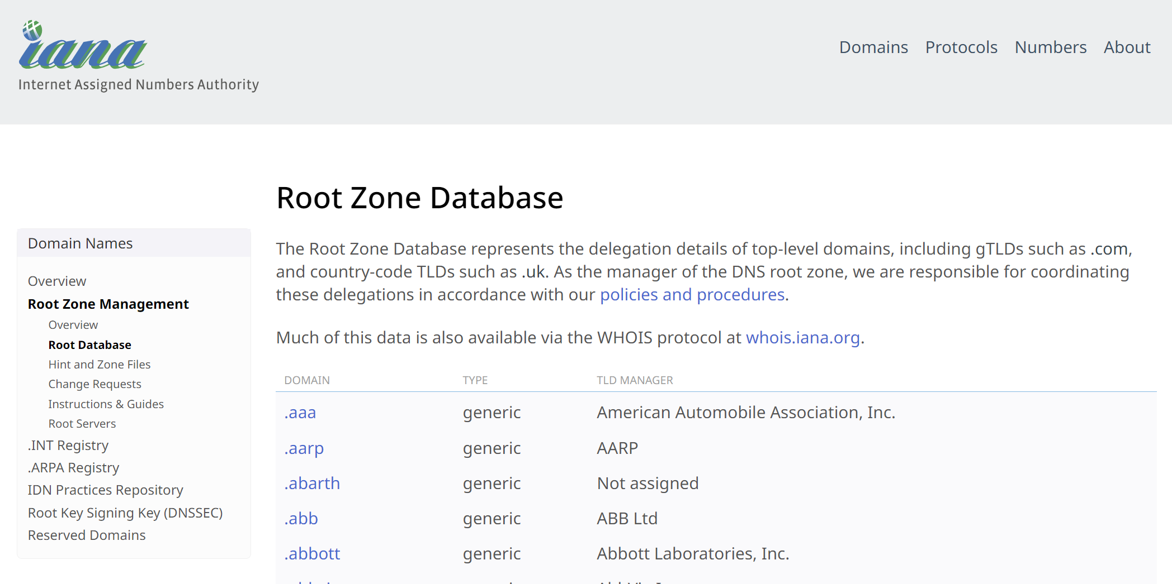Click the Domain Names sidebar header
Screen dimensions: 1172x584
coord(134,243)
